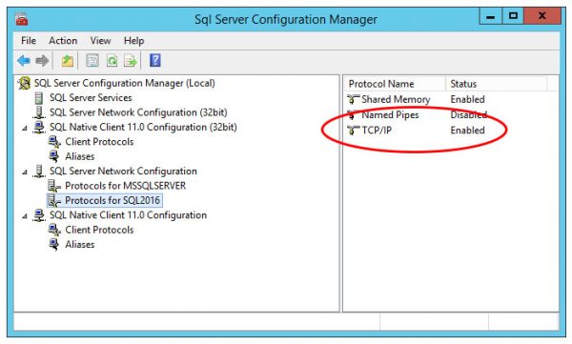Select SQL Server Configuration Manager (Local) root

tap(124, 83)
